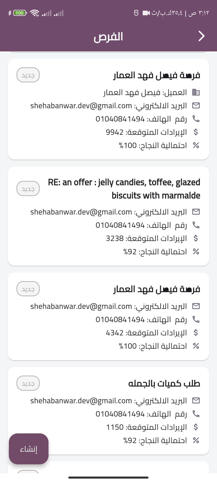Tap envelope icon in first opportunity card

[x=196, y=105]
